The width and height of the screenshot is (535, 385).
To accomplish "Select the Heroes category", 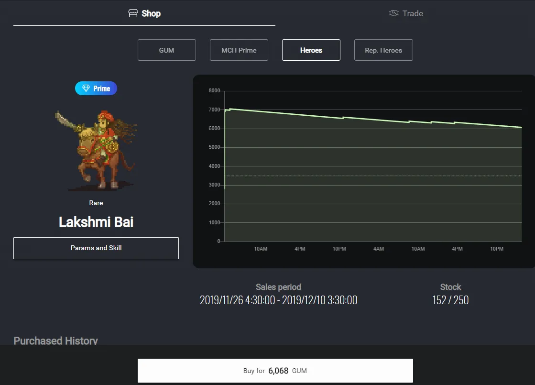I will pyautogui.click(x=311, y=50).
